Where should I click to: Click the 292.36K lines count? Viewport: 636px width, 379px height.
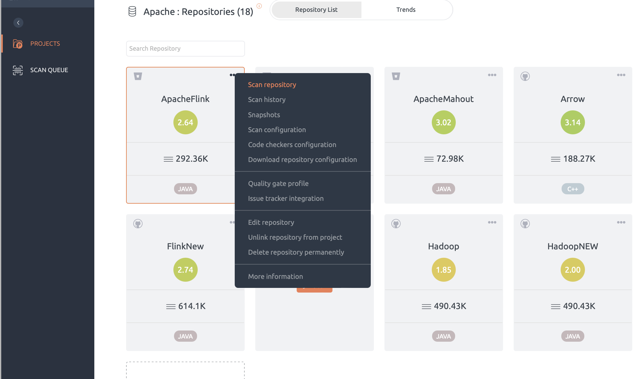coord(192,159)
